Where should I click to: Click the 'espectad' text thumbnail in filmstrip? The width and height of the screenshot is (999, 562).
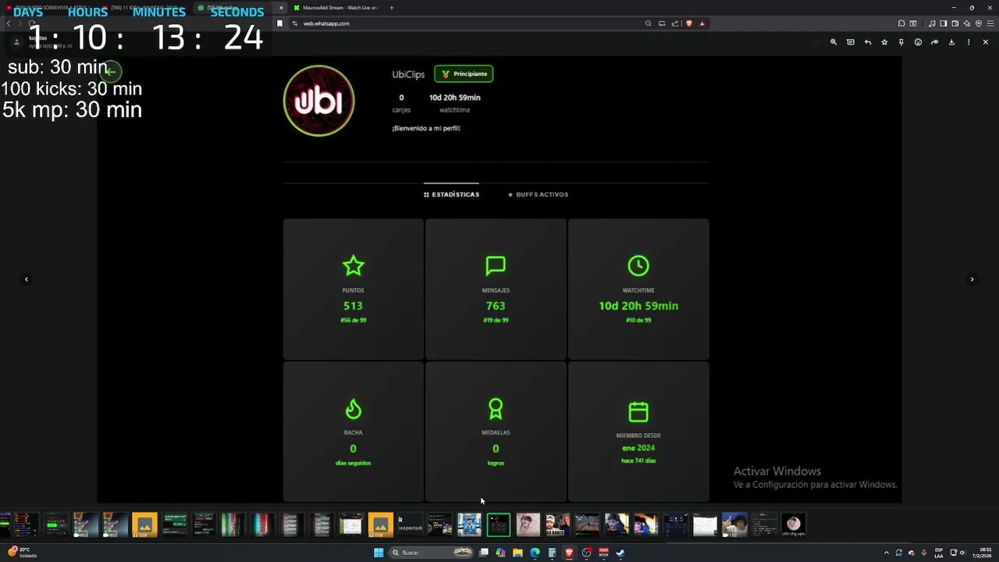click(410, 525)
